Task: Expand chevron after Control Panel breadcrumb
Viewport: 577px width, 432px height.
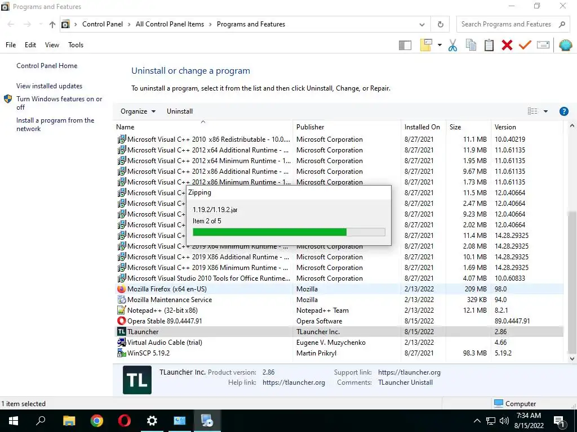Action: (129, 24)
